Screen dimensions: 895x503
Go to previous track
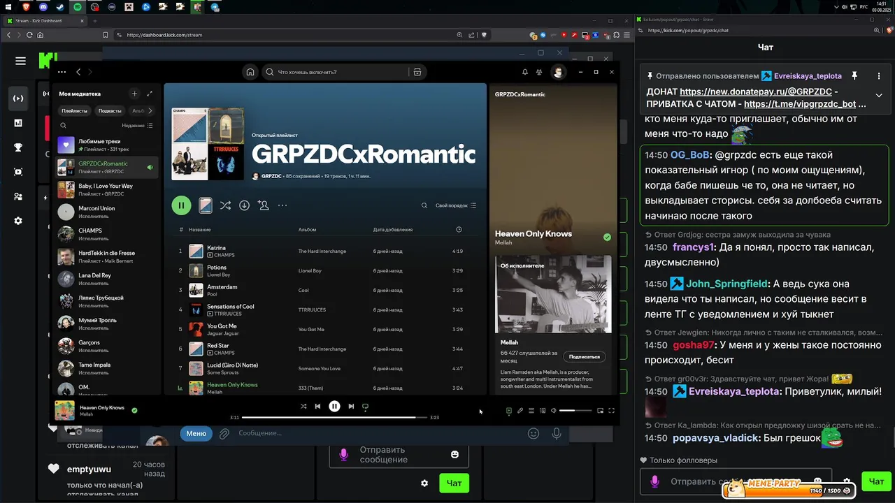317,406
